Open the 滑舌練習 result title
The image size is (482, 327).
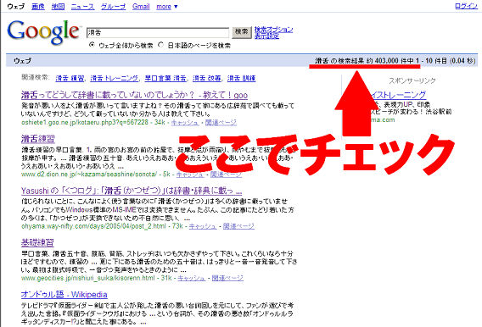(38, 139)
